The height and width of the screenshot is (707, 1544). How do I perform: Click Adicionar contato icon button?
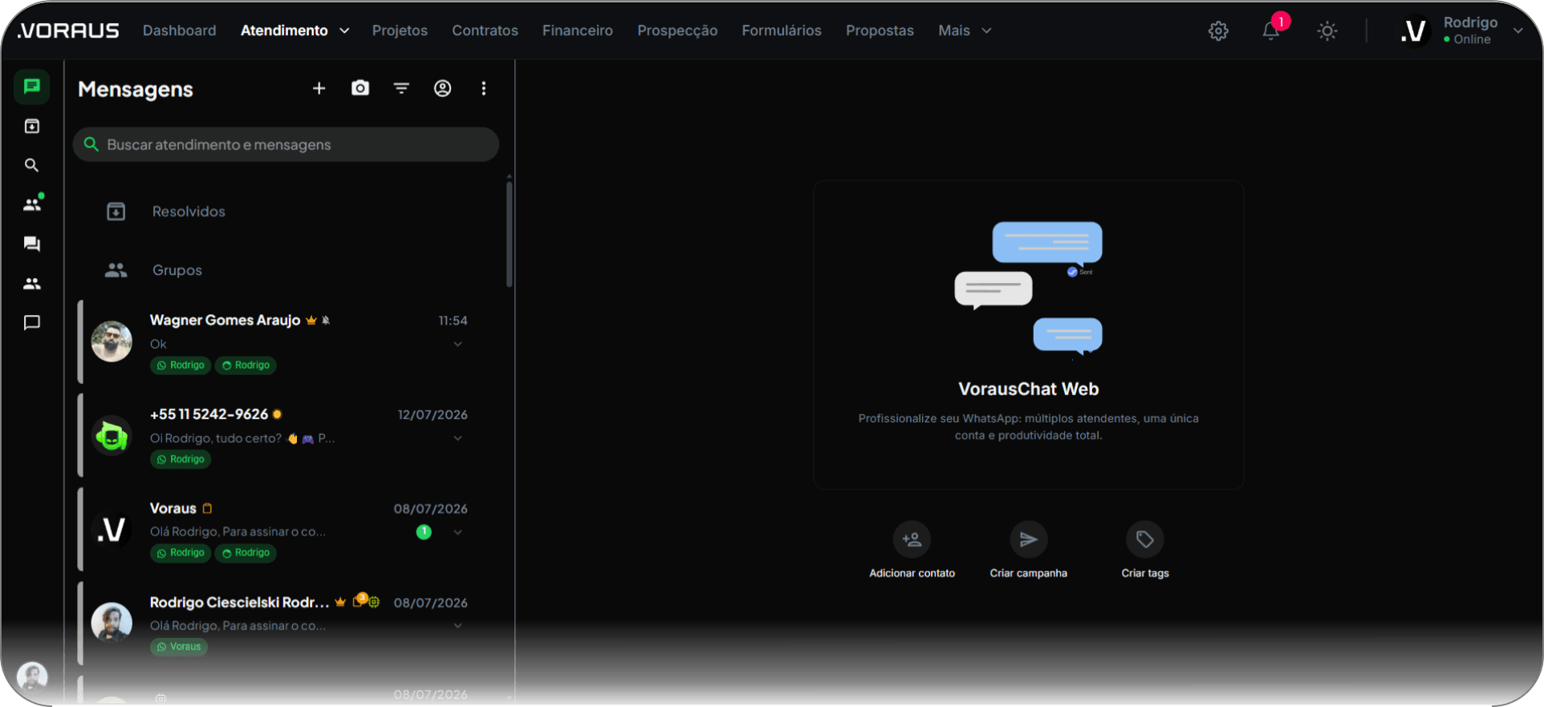[x=912, y=539]
